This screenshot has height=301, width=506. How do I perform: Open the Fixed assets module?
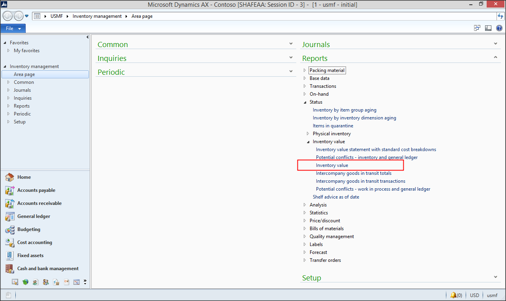45,256
